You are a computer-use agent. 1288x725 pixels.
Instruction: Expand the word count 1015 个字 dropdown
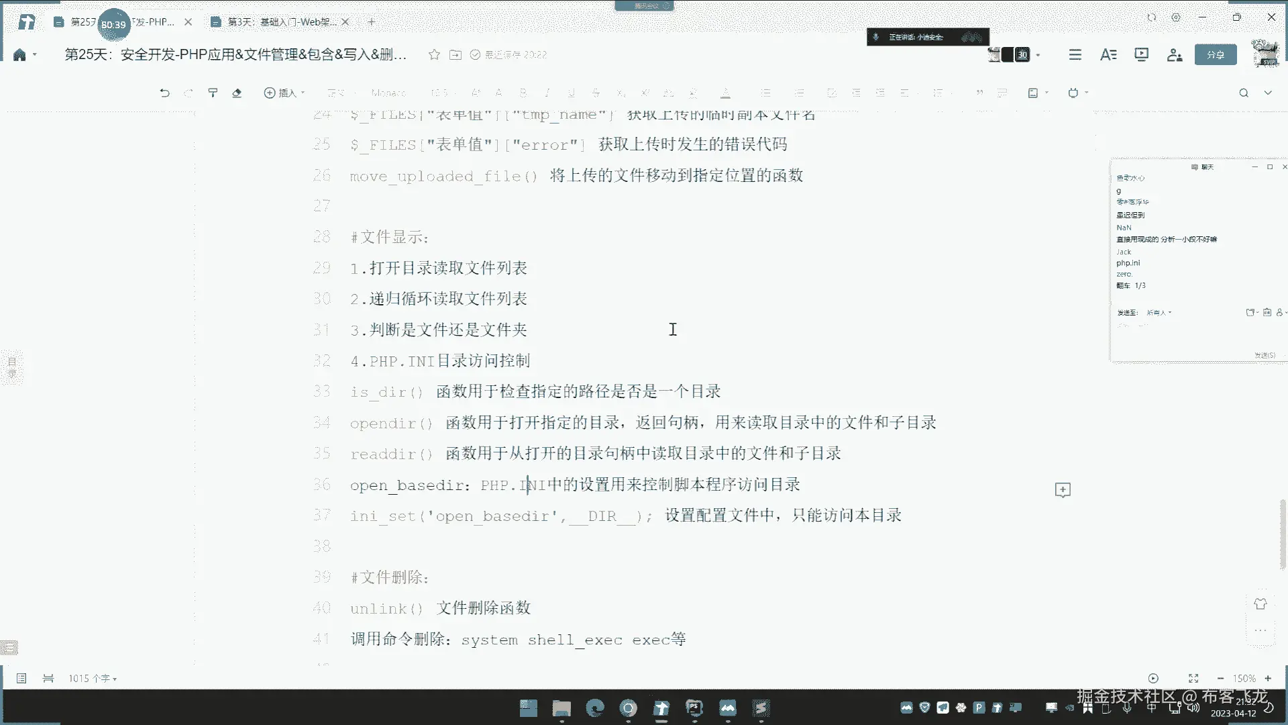click(x=93, y=679)
